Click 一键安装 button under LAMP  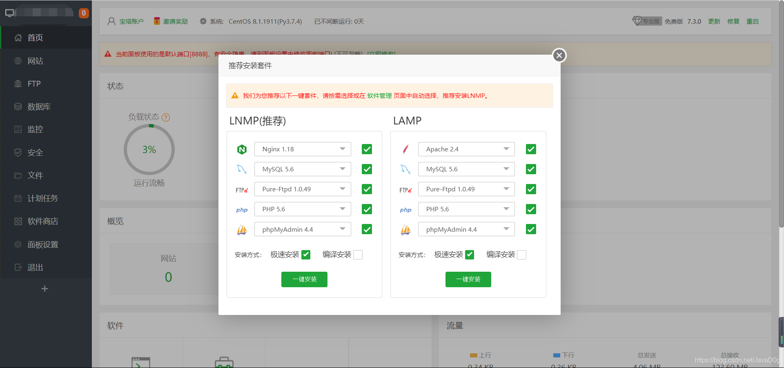click(468, 279)
